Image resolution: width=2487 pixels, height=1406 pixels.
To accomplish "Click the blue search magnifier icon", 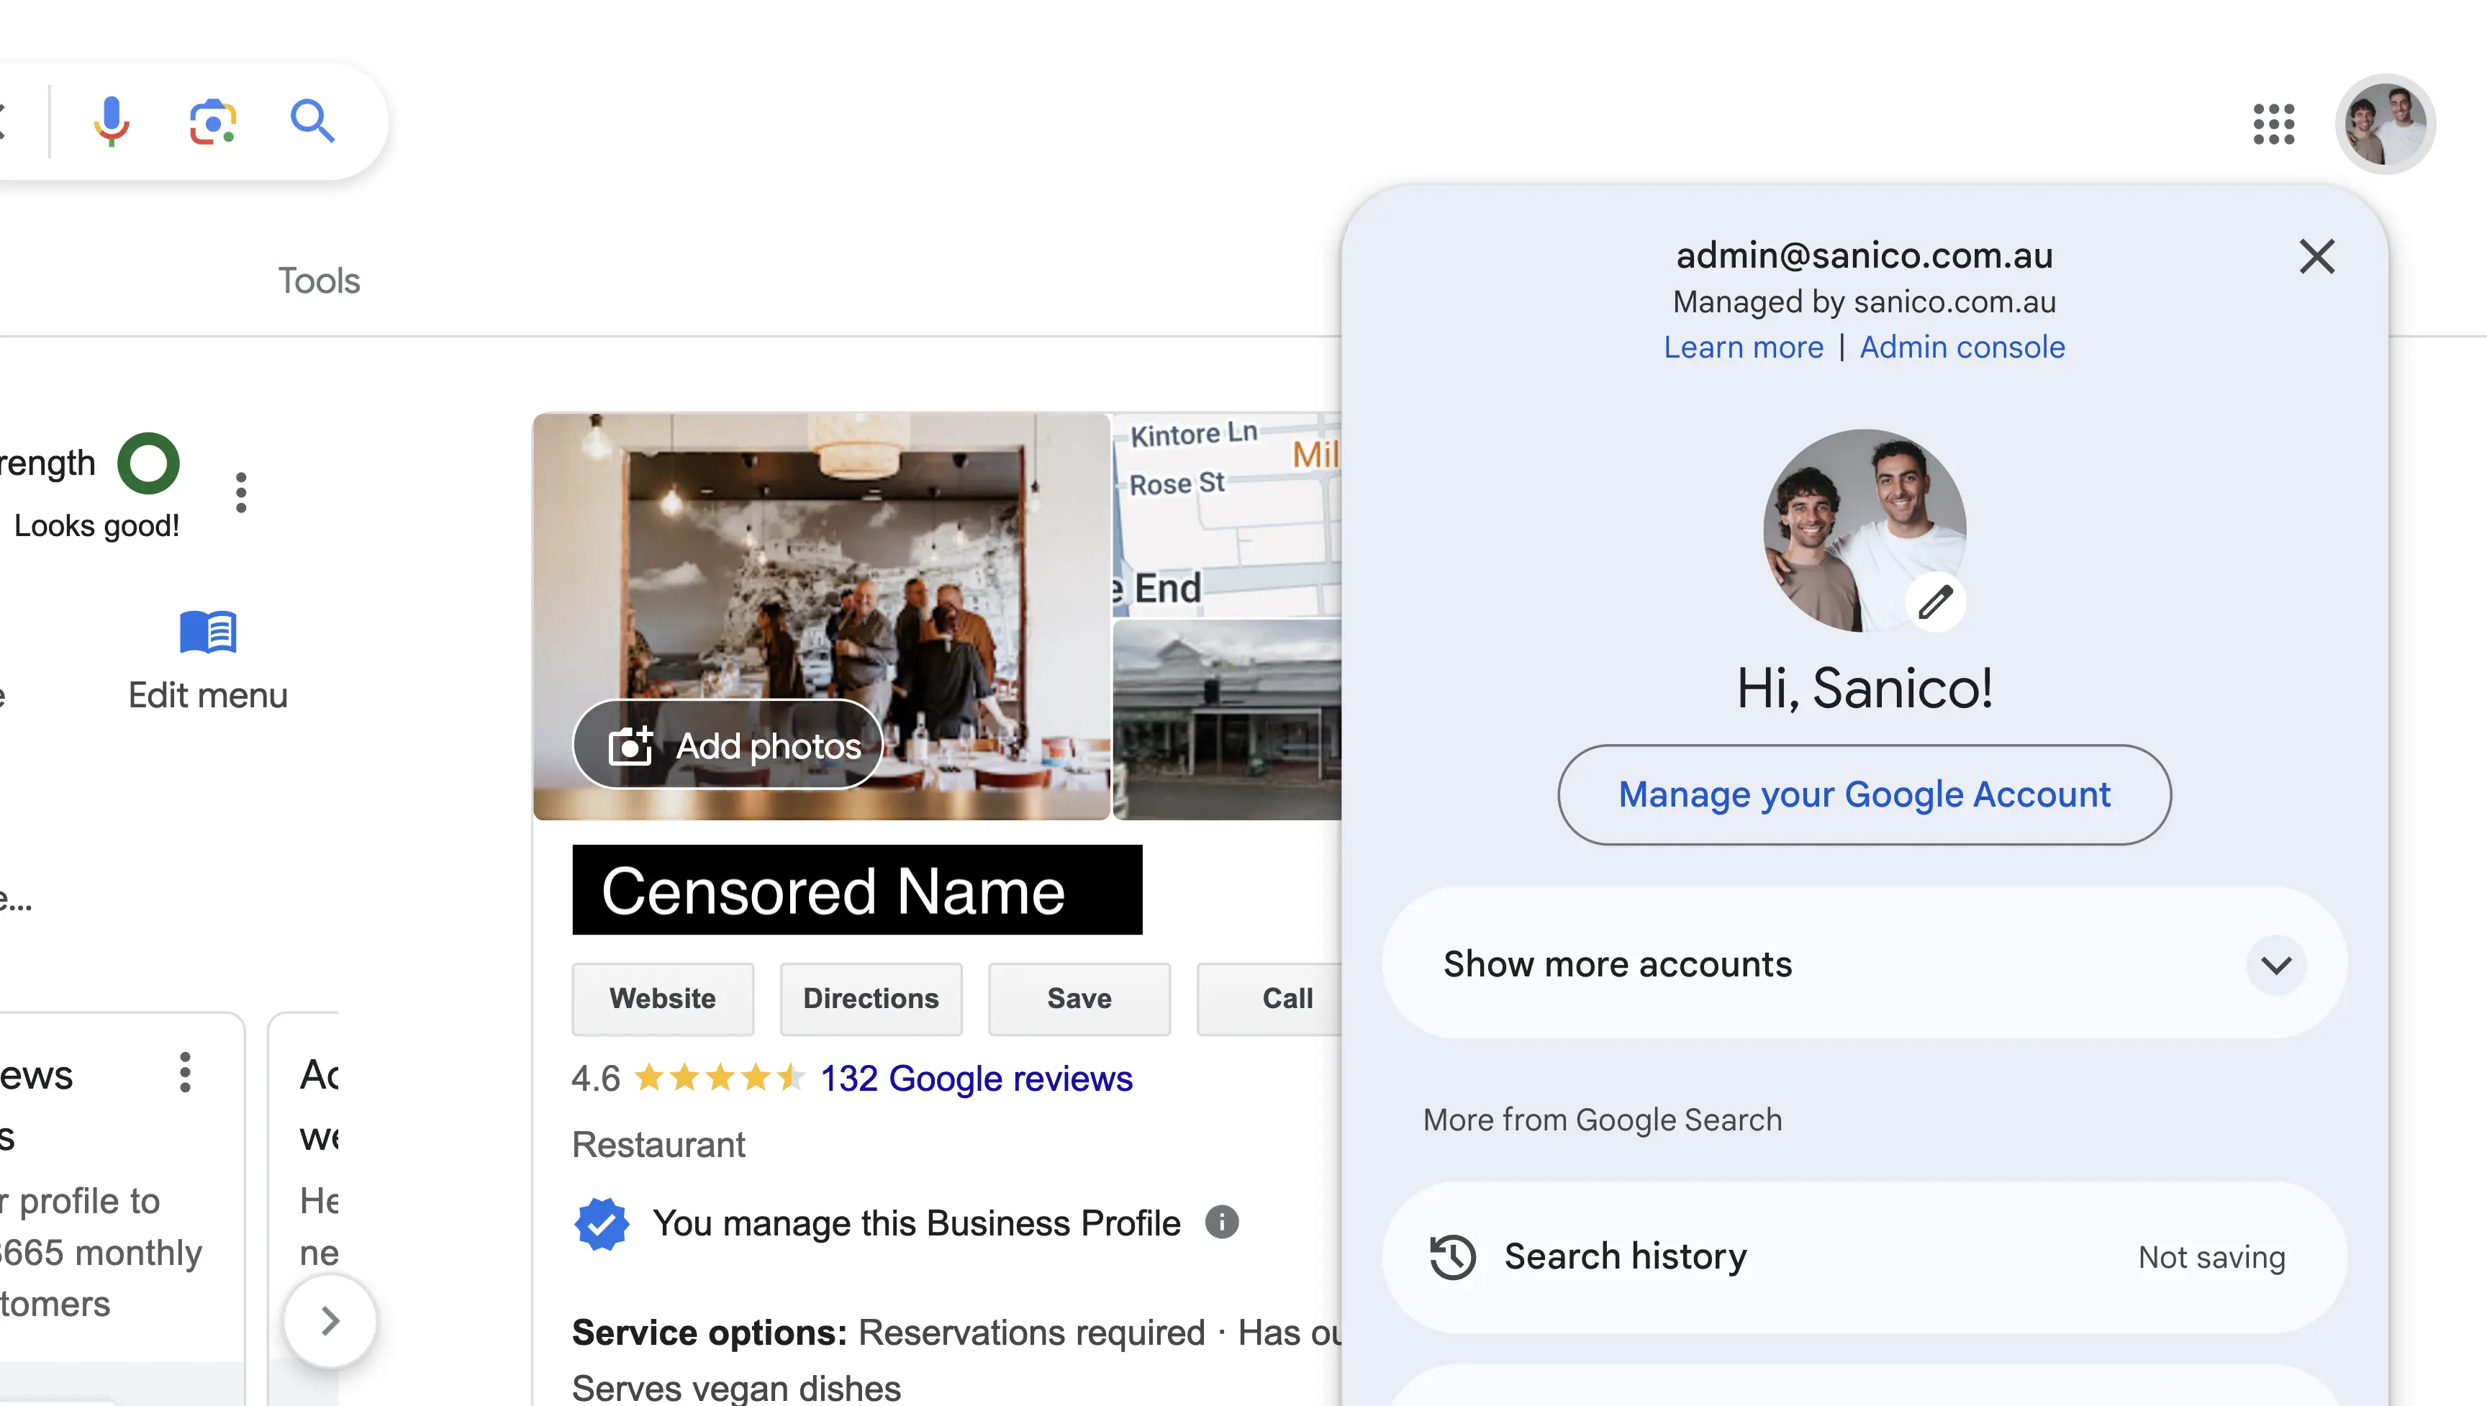I will click(x=312, y=122).
